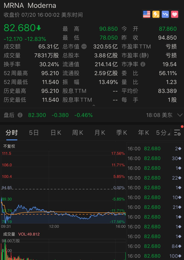Tap the 每手 value 1股
Image resolution: width=184 pixels, height=260 pixels.
(x=172, y=100)
